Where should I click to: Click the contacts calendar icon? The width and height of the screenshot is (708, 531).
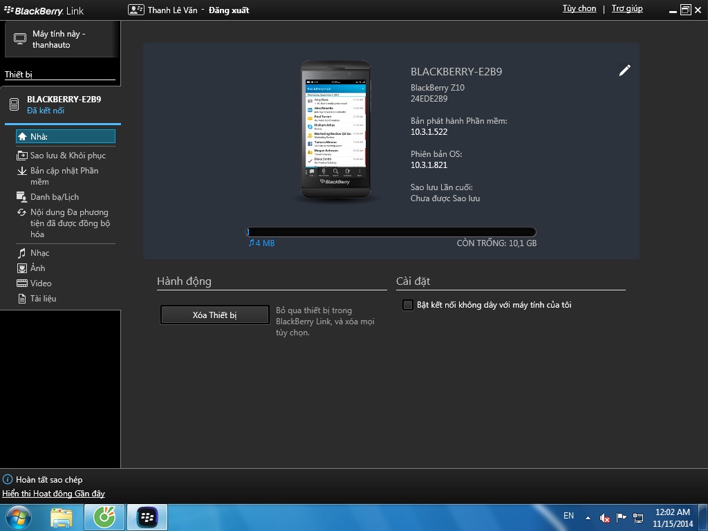pyautogui.click(x=21, y=197)
